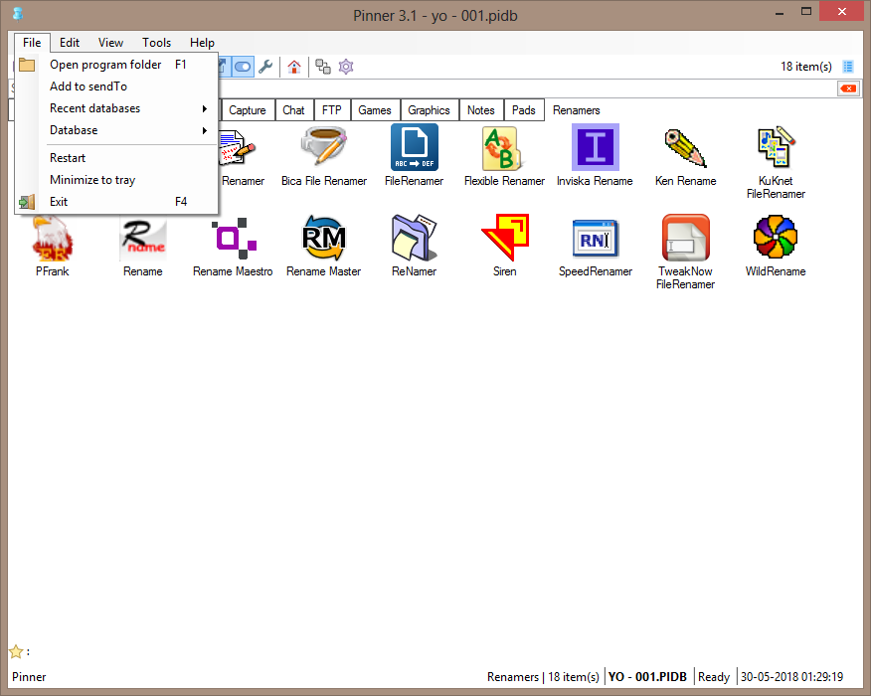Switch to the Pads tab

click(x=524, y=110)
